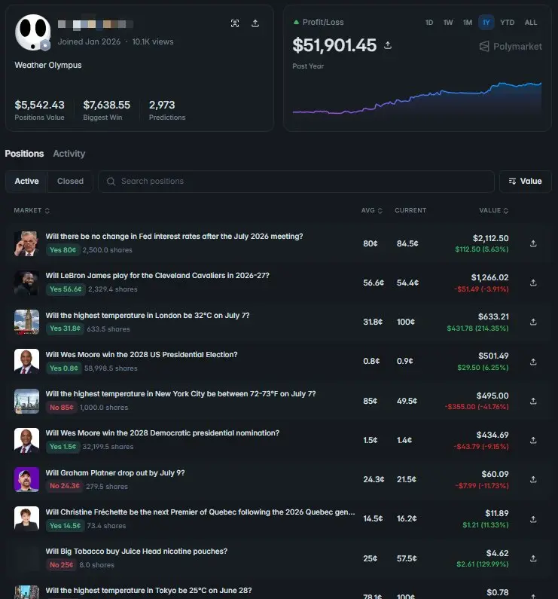Screen dimensions: 558x599
Task: Click the Yes 31.8¢ badge
Action: [65, 329]
